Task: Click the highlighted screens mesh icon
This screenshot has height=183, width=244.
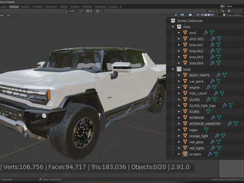Action: pyautogui.click(x=185, y=154)
